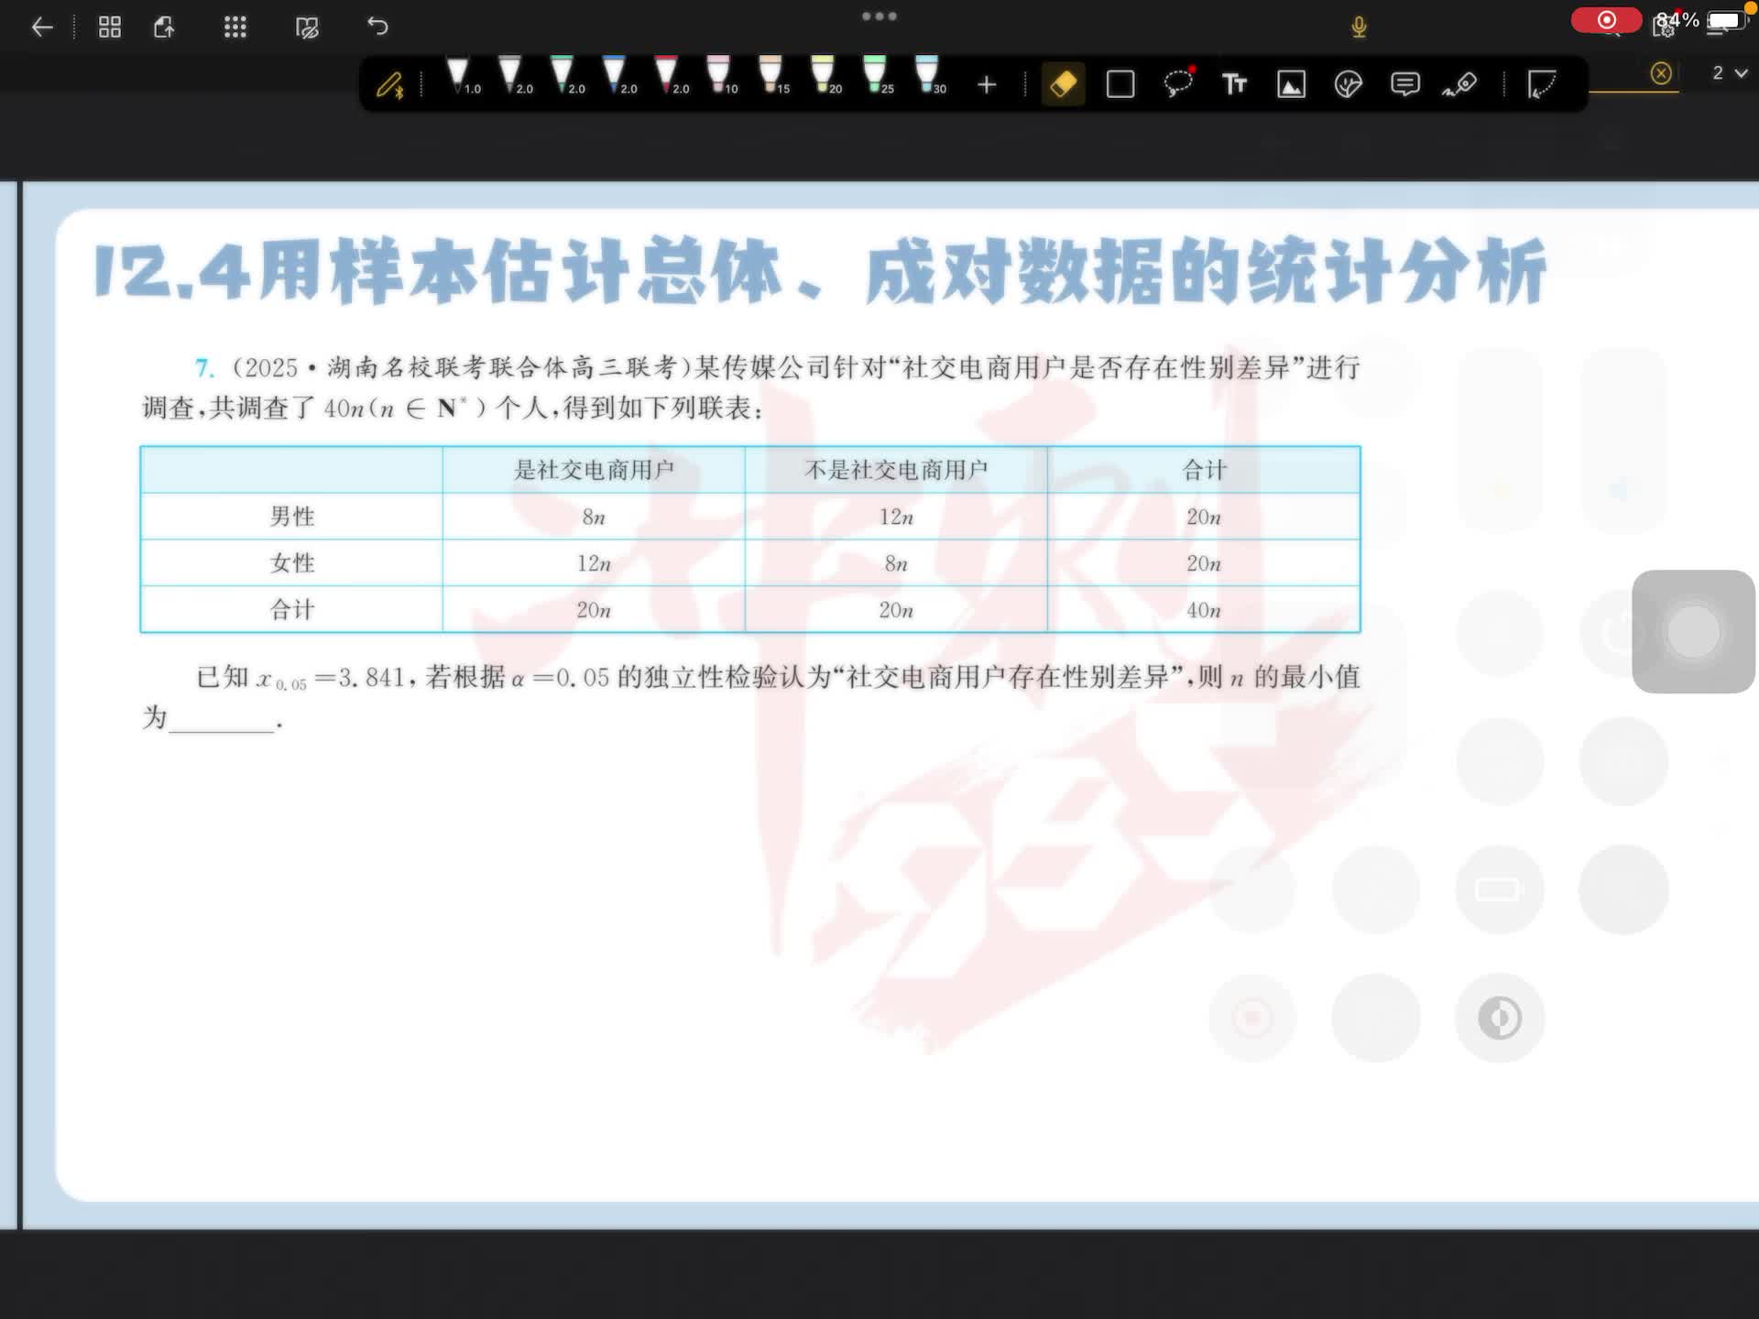This screenshot has width=1759, height=1319.
Task: Select the shape rectangle tool
Action: coord(1120,85)
